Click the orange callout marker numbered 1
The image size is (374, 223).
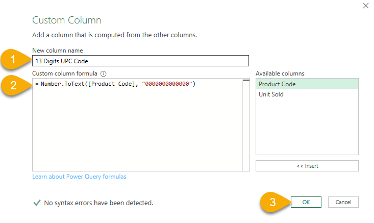tap(15, 60)
